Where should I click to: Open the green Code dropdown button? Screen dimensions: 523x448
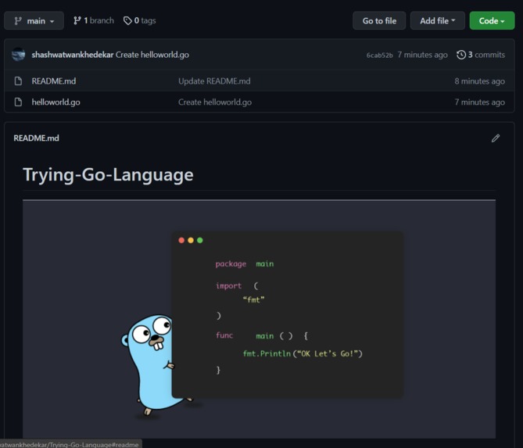coord(492,20)
